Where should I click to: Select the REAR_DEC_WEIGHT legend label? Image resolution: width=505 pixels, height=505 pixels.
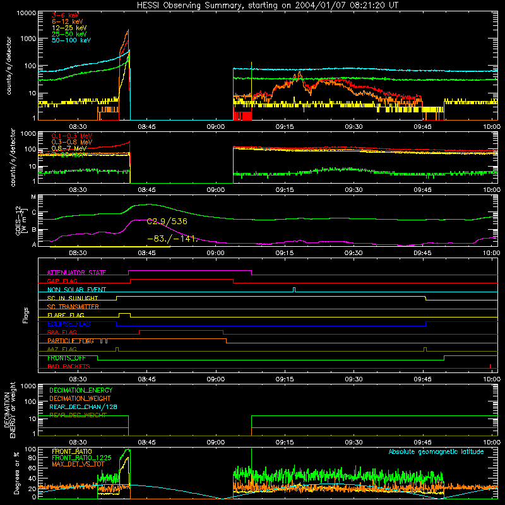point(78,415)
